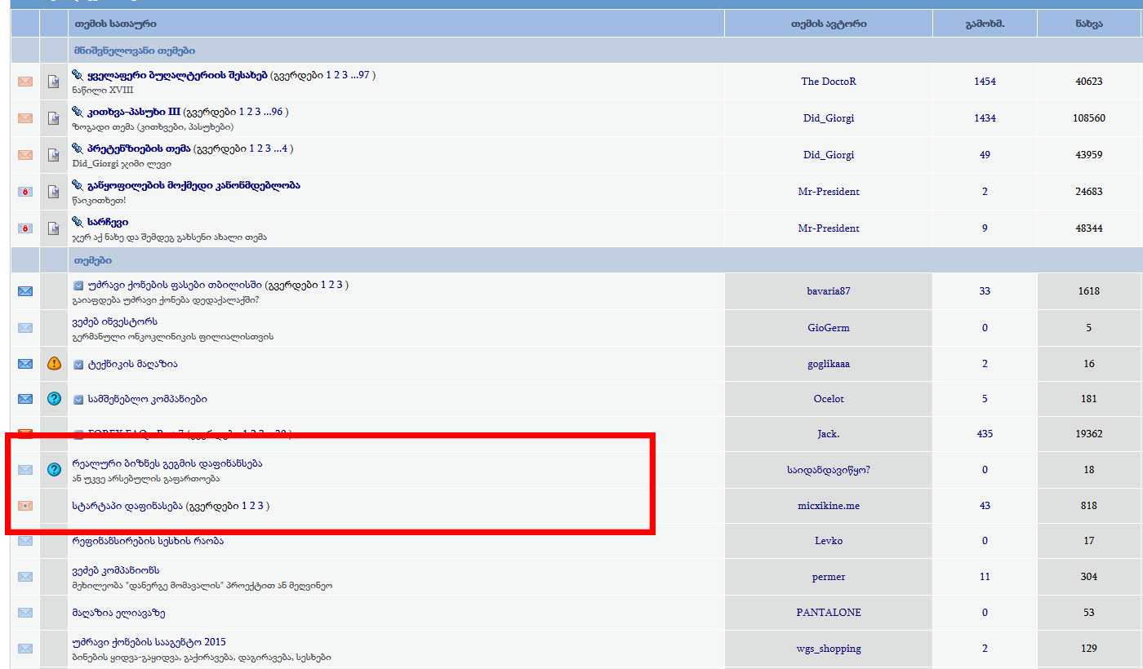Open the topic რეალური ბიზნეს გეგმის დაფინანსება
The width and height of the screenshot is (1143, 669).
[167, 463]
